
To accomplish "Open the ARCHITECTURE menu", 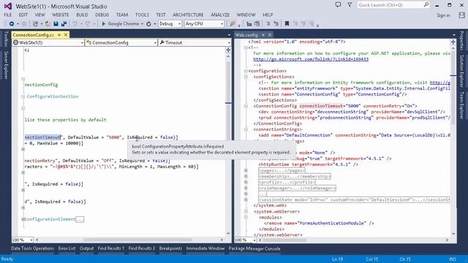I will pyautogui.click(x=188, y=15).
